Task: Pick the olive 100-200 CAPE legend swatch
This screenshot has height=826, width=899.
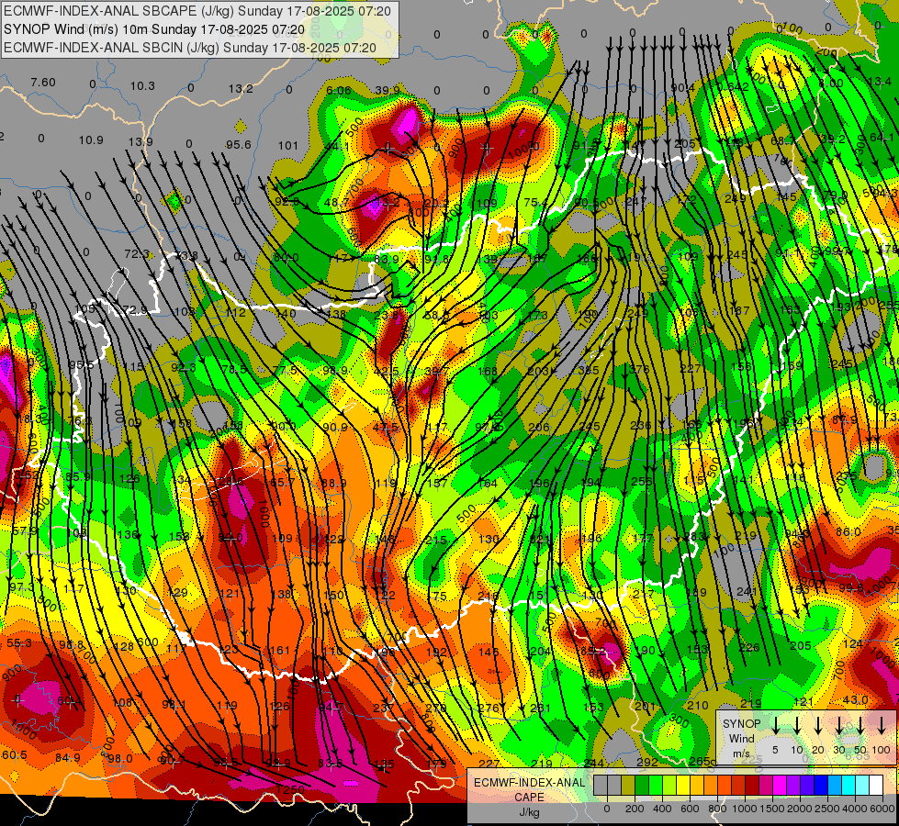Action: click(628, 785)
